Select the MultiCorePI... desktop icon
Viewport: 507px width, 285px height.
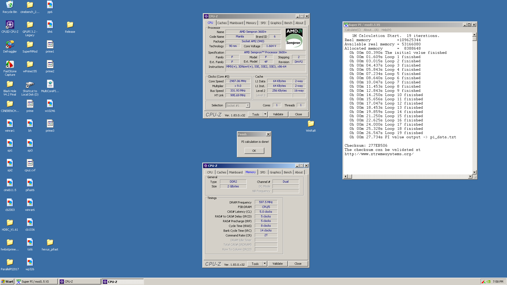click(x=50, y=86)
